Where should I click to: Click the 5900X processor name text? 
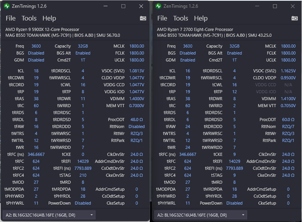42,29
